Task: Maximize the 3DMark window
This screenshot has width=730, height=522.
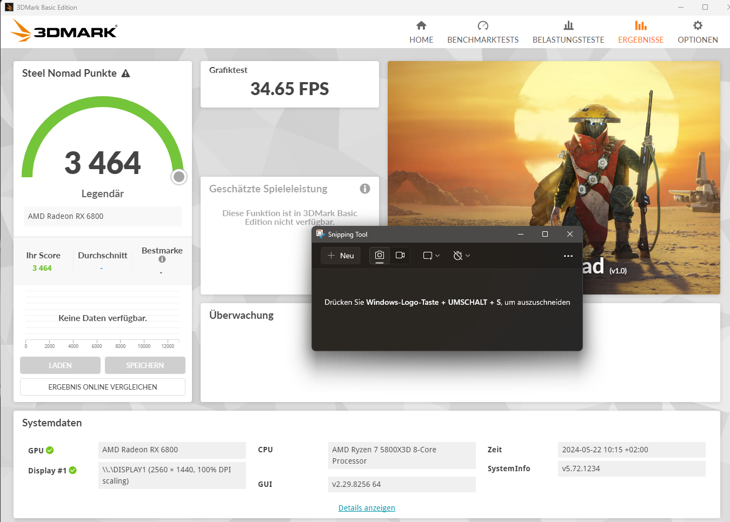Action: (705, 7)
